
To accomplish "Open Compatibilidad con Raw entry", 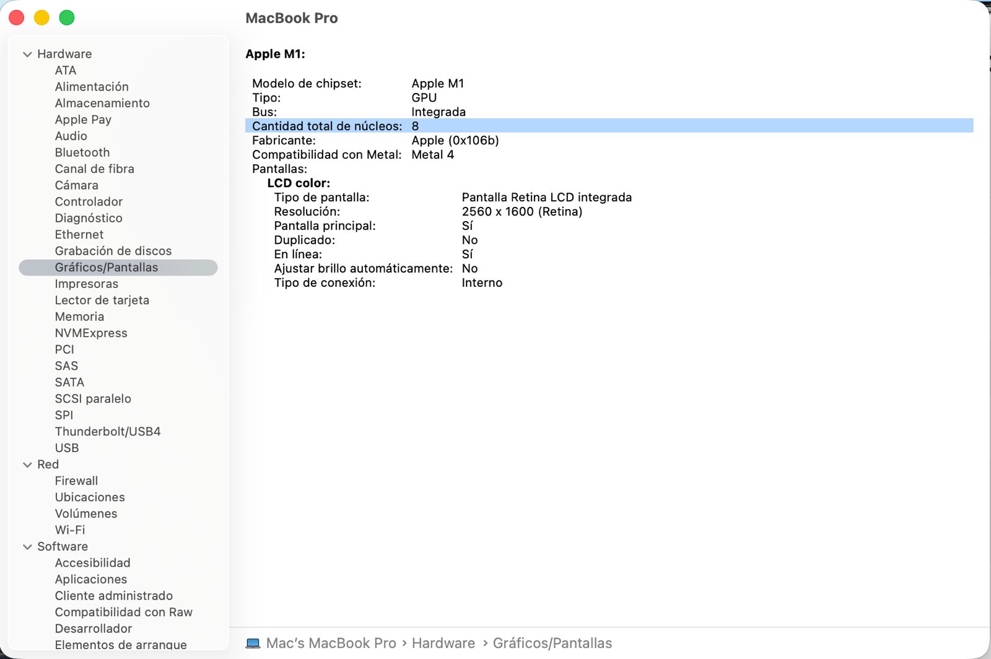I will pos(124,612).
